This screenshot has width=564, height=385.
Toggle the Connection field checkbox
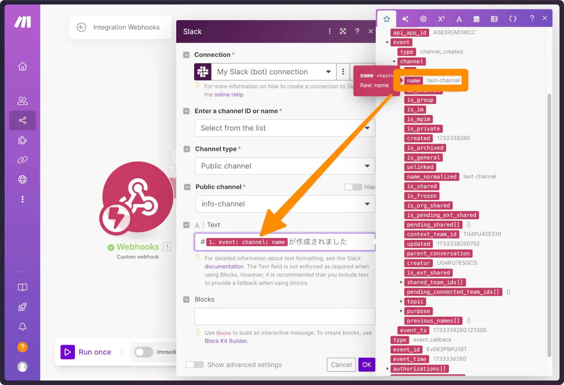[187, 55]
